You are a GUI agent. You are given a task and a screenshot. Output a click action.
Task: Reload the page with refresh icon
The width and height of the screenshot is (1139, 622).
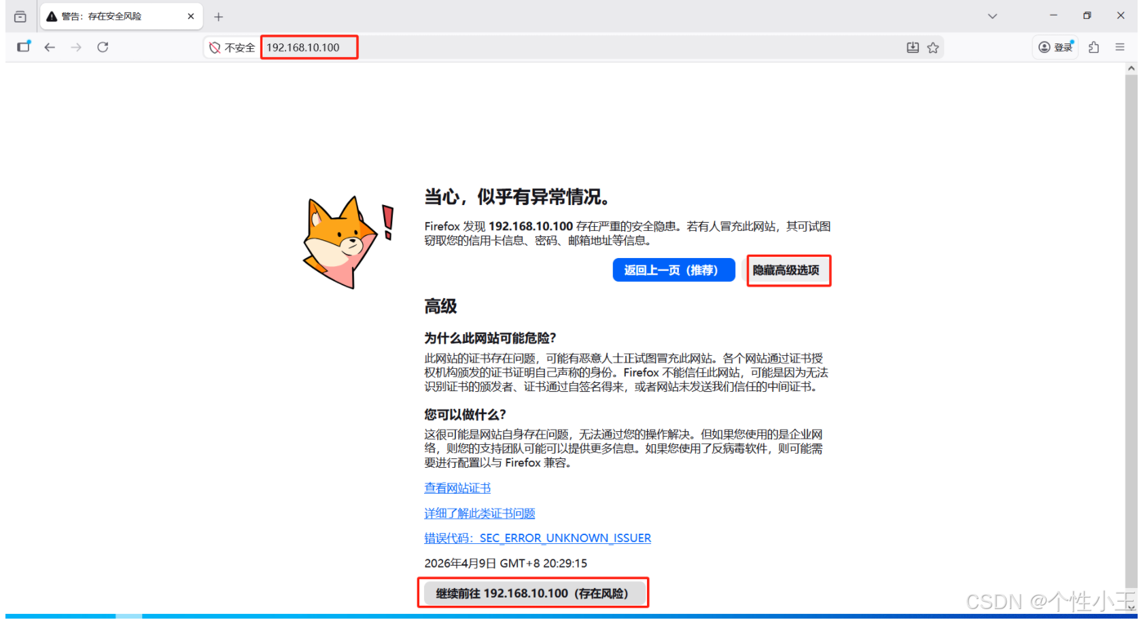click(103, 47)
